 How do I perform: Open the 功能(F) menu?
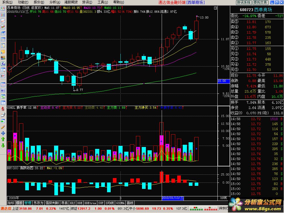tap(23, 2)
